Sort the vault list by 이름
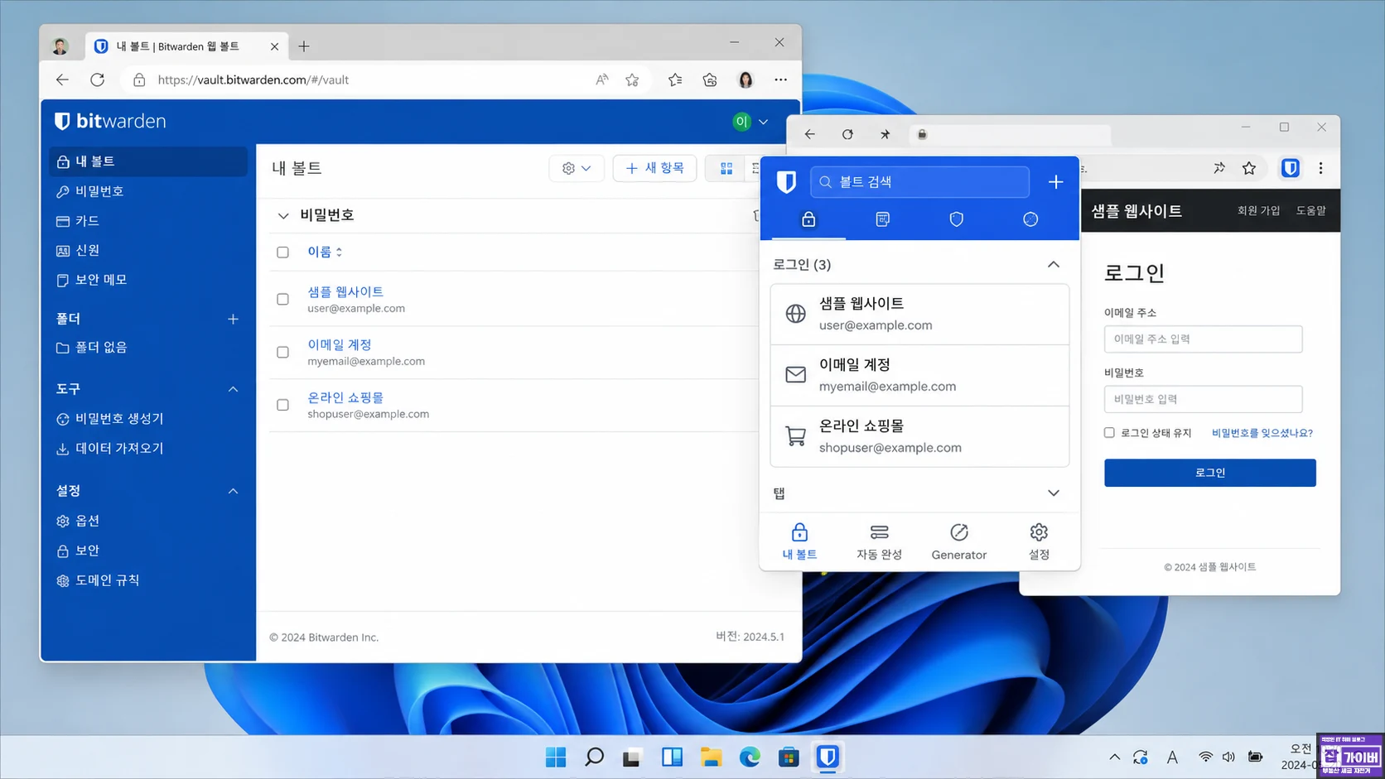Screen dimensions: 1385x779 point(325,252)
